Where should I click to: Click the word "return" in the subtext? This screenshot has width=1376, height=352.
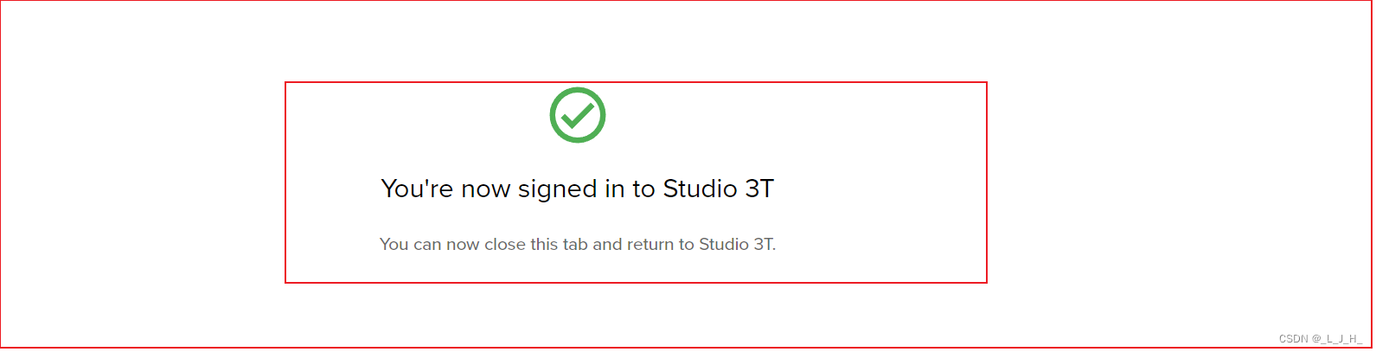tap(650, 245)
